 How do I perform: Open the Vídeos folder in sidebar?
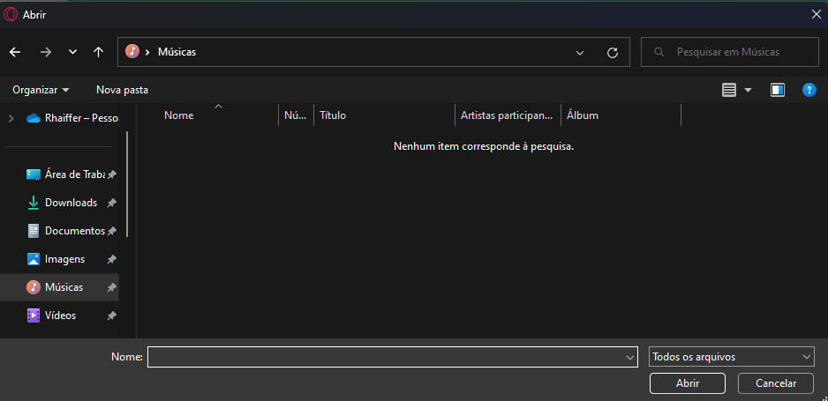[x=60, y=316]
